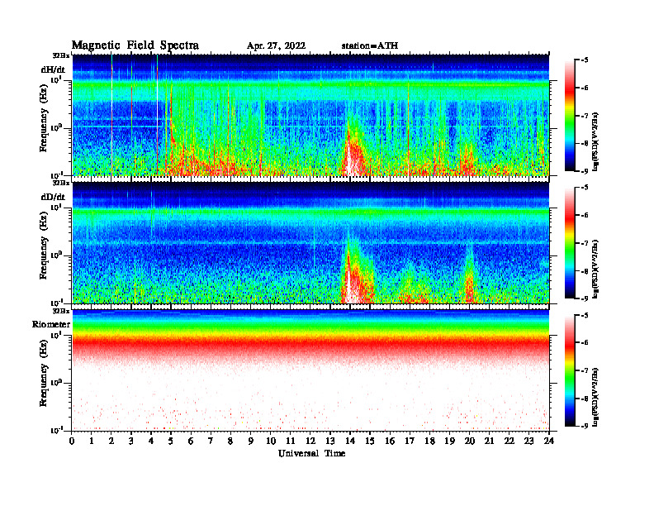
Task: Click the "24" tick on Universal Time axis
Action: pos(549,441)
